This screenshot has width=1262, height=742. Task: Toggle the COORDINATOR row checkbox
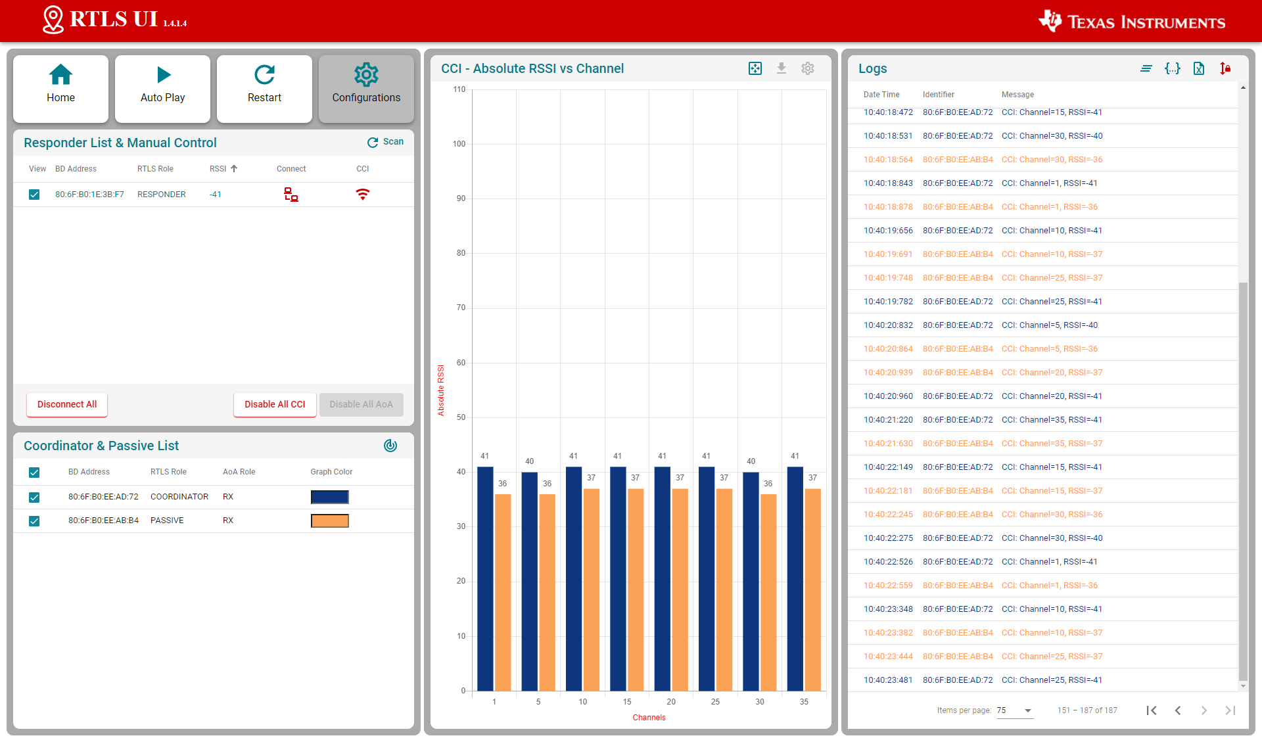(x=34, y=498)
